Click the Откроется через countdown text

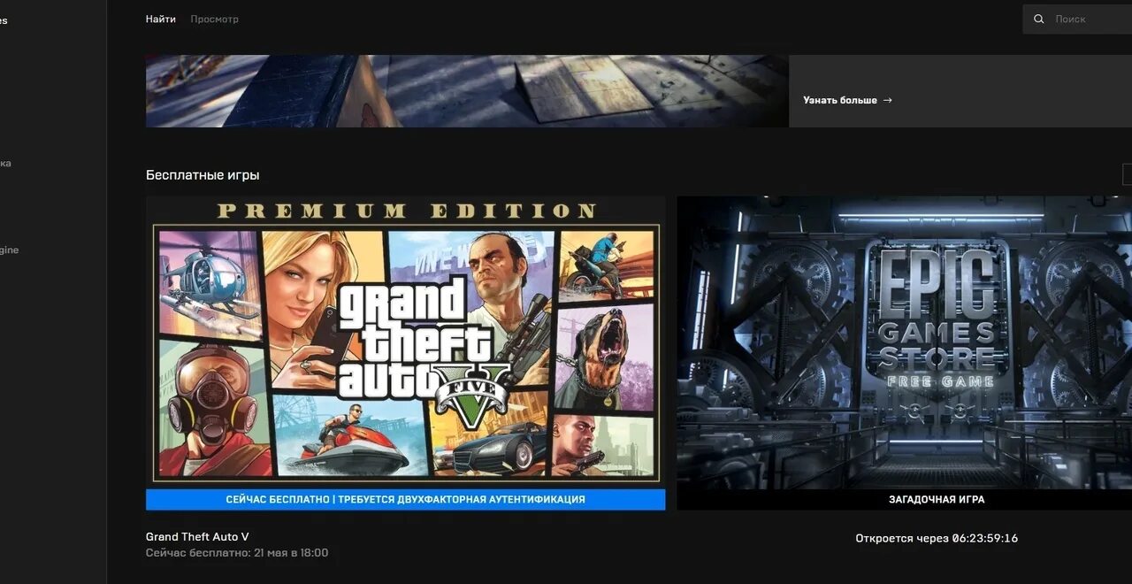[937, 538]
